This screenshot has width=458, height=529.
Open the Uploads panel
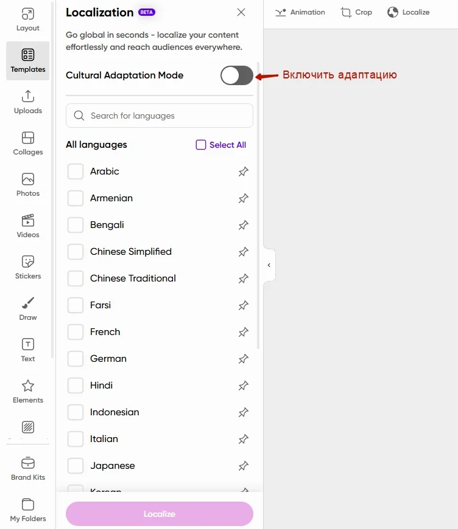27,102
